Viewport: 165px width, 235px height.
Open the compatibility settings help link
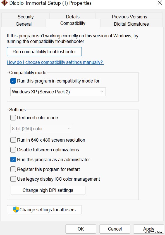(x=55, y=62)
